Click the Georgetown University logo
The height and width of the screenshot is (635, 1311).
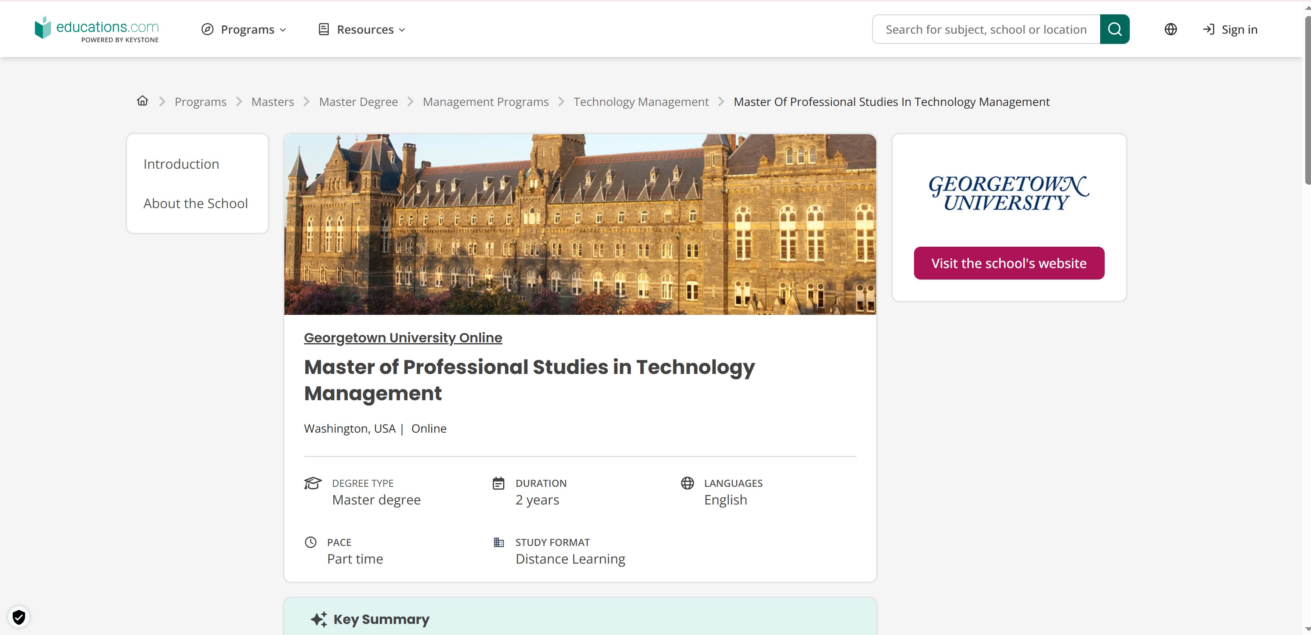pos(1009,193)
